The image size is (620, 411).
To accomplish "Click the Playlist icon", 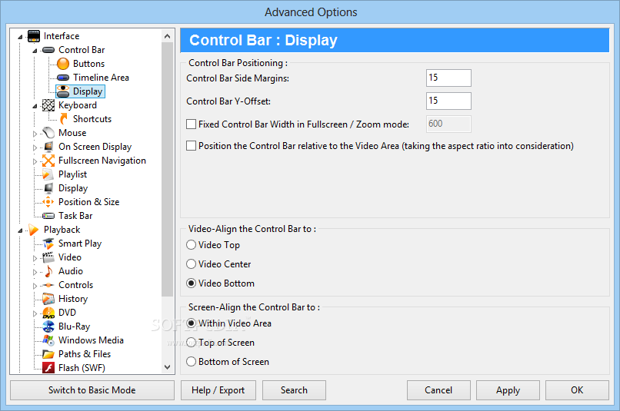I will [48, 174].
